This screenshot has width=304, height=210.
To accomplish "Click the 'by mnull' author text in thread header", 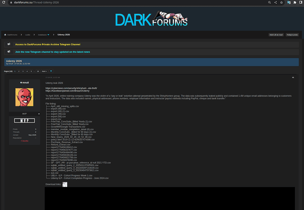I will 9,64.
